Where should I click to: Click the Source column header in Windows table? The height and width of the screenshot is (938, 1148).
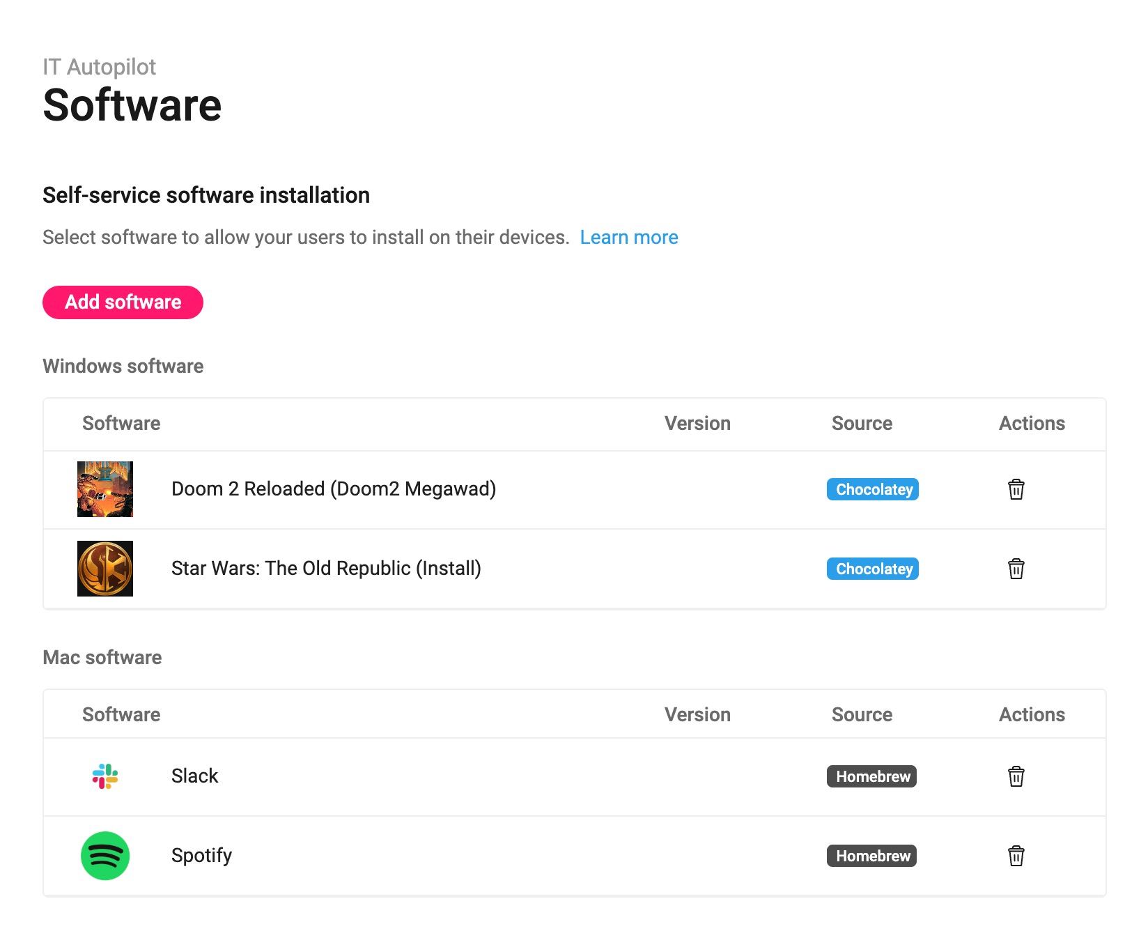[862, 424]
